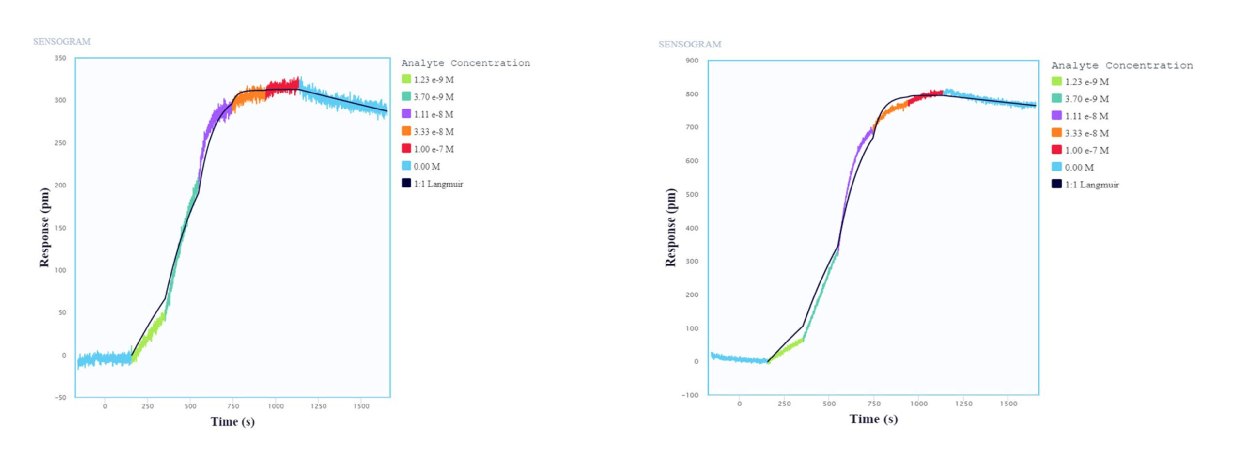Click the light green 1.23 e-9 M swatch in left sensogram legend

coord(406,79)
